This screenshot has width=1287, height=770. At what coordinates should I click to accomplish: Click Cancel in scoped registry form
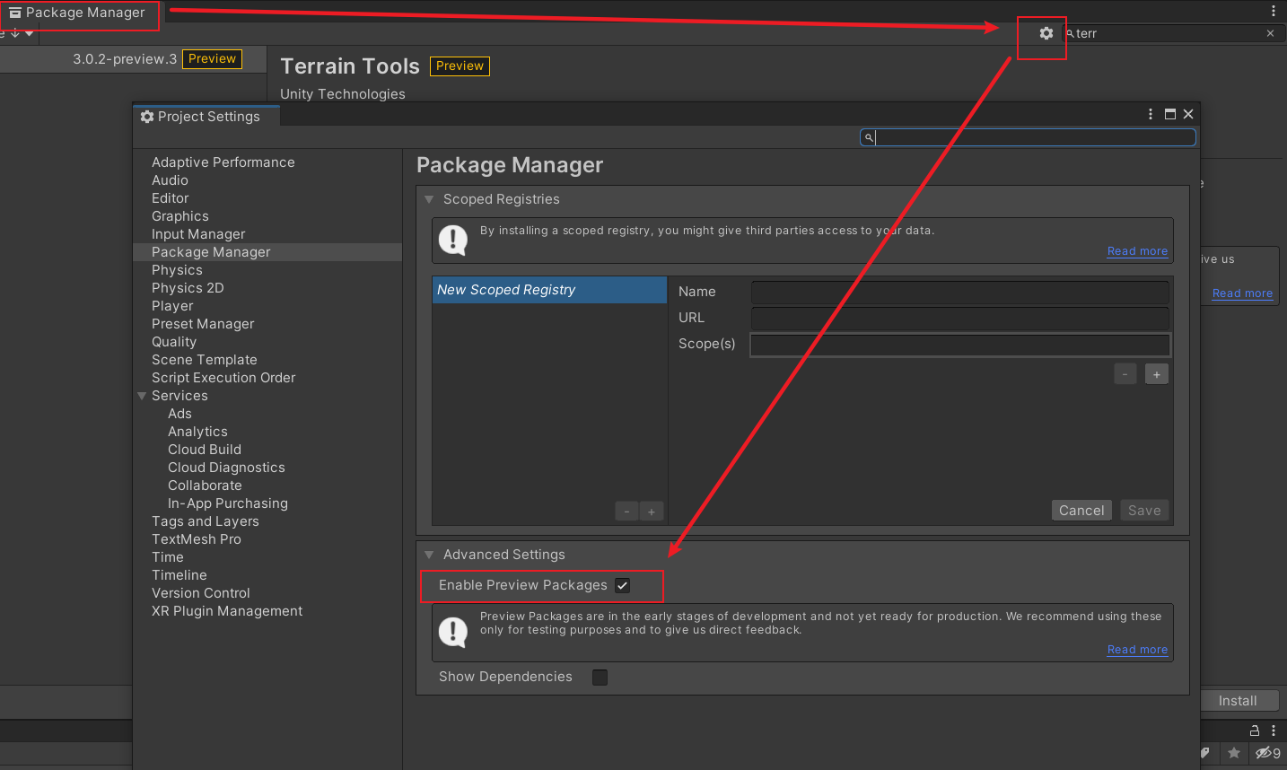(x=1081, y=511)
